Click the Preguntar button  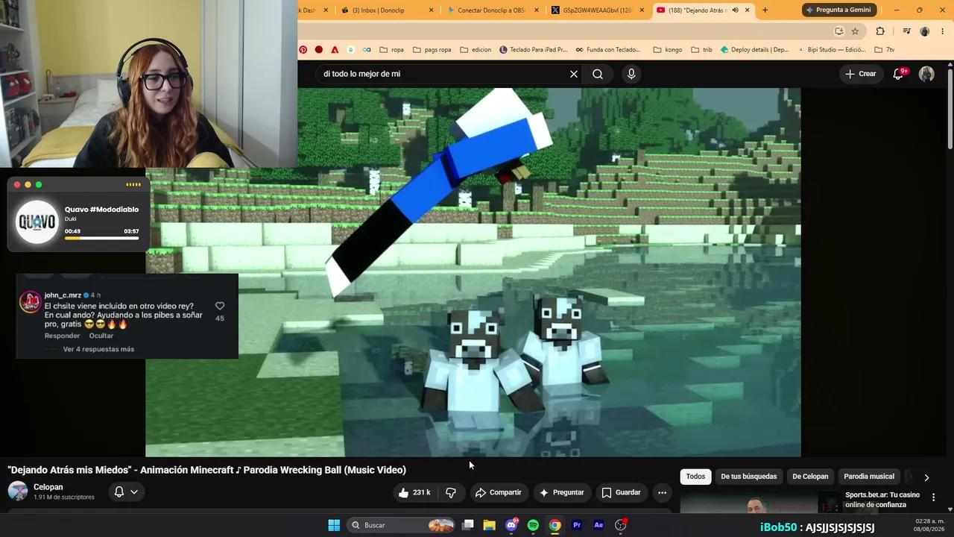click(562, 492)
